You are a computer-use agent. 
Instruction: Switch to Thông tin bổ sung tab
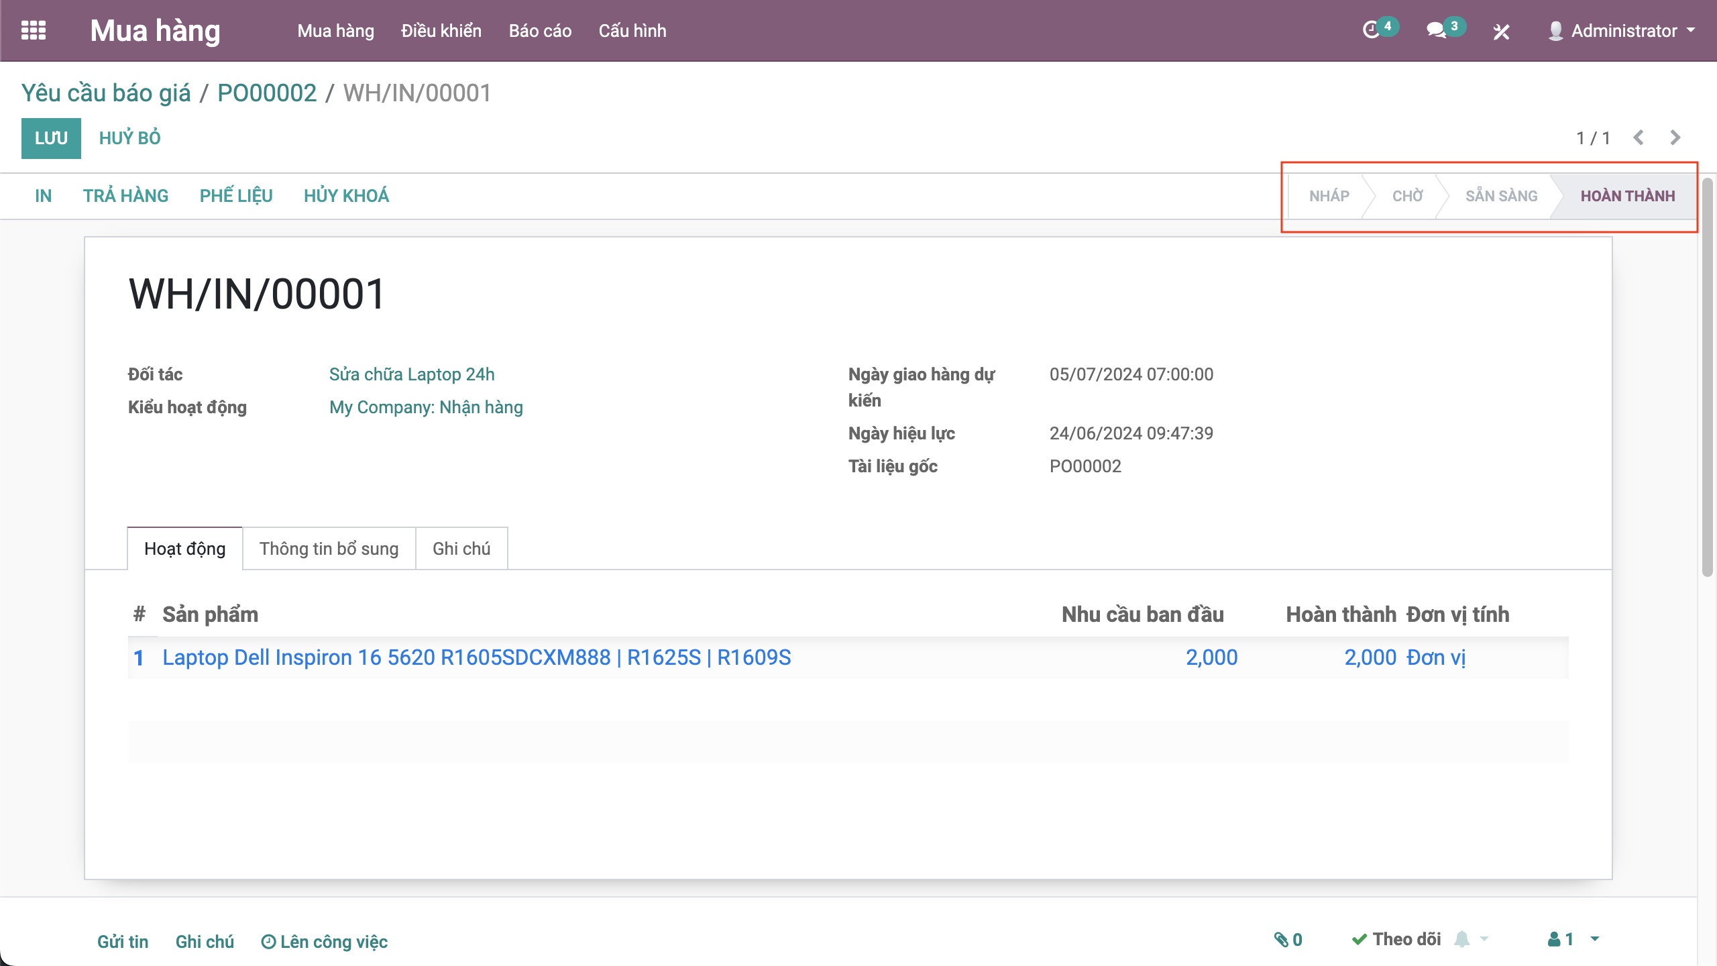(329, 549)
